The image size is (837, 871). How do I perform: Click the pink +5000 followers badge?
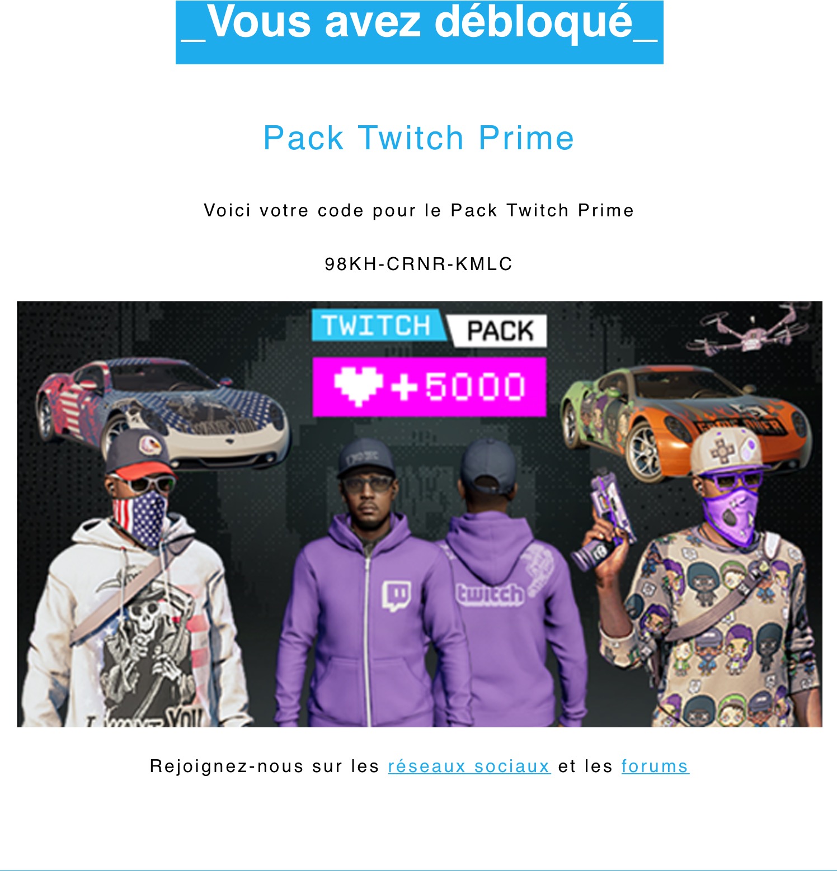(x=429, y=386)
